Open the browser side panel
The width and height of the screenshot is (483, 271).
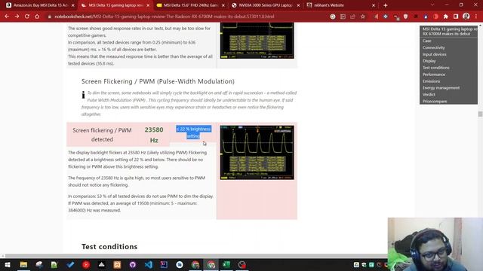[x=456, y=17]
